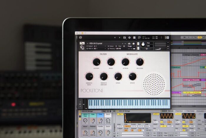This screenshot has height=138, width=206.
Task: Toggle the LFO 1 Retrig On button
Action: [163, 126]
